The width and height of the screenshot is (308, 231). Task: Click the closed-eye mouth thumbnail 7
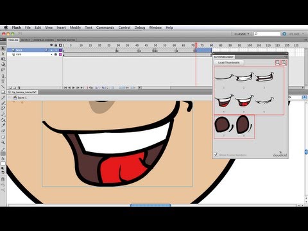[x=224, y=125]
